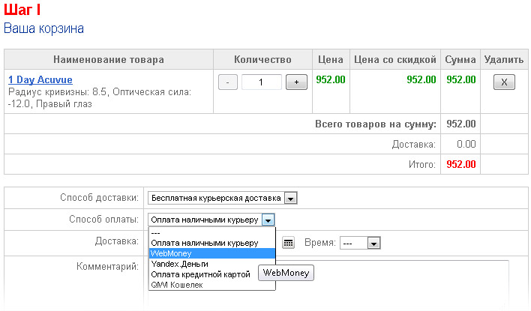Increase quantity with the plus button
Screen dimensions: 531x311
tap(296, 82)
